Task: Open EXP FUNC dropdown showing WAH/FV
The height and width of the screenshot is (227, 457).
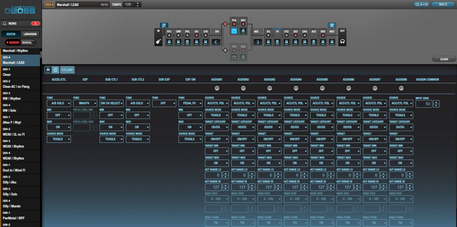Action: point(85,104)
